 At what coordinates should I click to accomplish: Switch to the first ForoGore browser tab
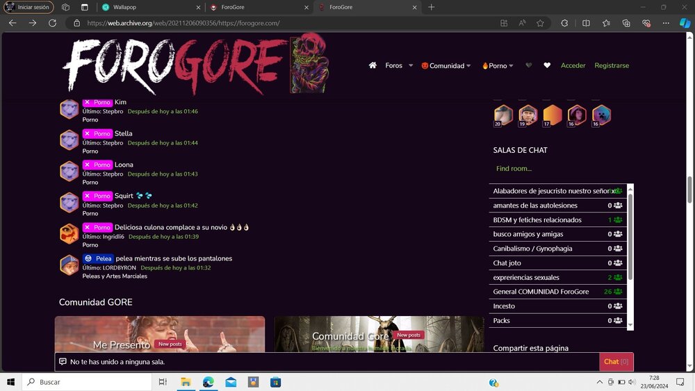tap(259, 7)
